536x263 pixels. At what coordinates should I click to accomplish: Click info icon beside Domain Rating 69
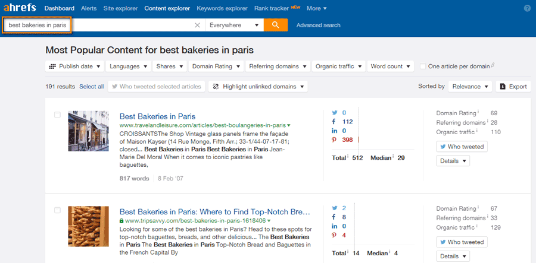(x=478, y=112)
